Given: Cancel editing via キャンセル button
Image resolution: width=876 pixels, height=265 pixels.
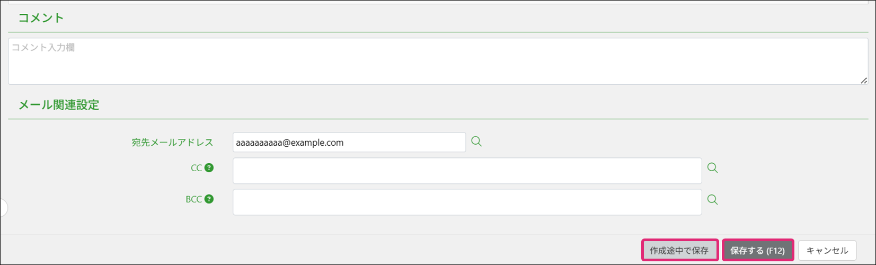Looking at the screenshot, I should pos(827,251).
